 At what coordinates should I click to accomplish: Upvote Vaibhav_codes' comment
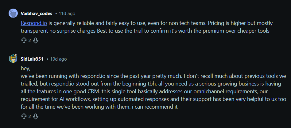[24, 40]
